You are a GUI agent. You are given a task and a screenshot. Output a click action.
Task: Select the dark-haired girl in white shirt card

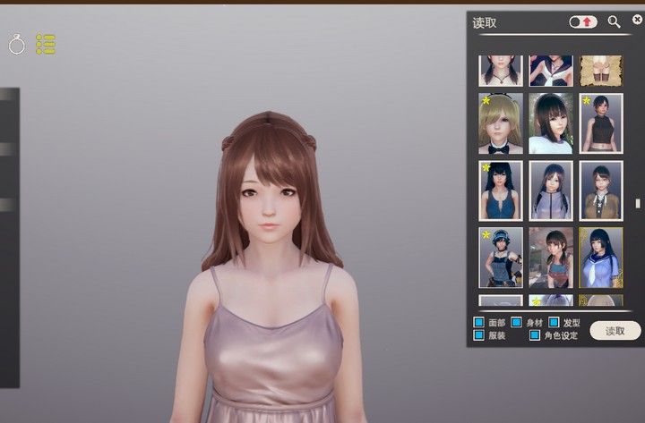point(551,123)
